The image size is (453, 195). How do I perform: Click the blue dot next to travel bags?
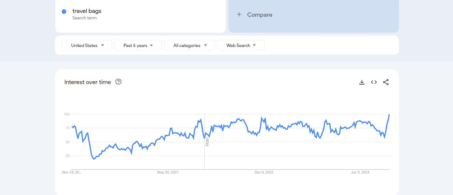(x=64, y=12)
